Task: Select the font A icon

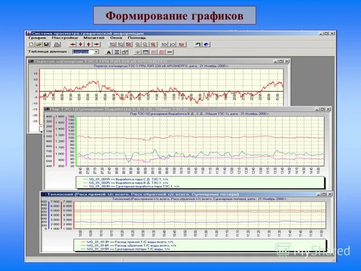Action: click(108, 52)
